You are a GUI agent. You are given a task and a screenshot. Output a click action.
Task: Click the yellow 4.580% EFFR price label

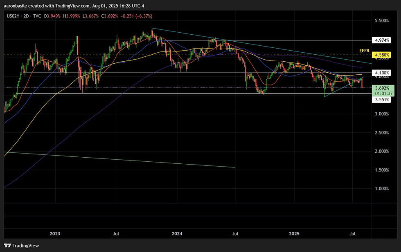coord(382,54)
